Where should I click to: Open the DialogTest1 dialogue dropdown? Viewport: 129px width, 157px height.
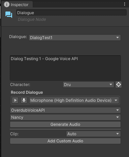click(x=75, y=37)
